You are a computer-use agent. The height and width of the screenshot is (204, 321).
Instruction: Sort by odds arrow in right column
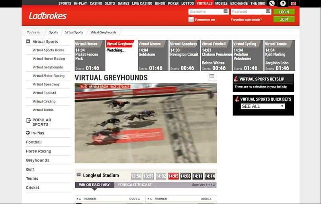[210, 199]
